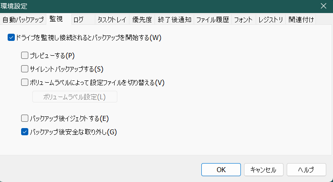
Task: Tick サイレントバックアップする(S) option
Action: [x=25, y=69]
